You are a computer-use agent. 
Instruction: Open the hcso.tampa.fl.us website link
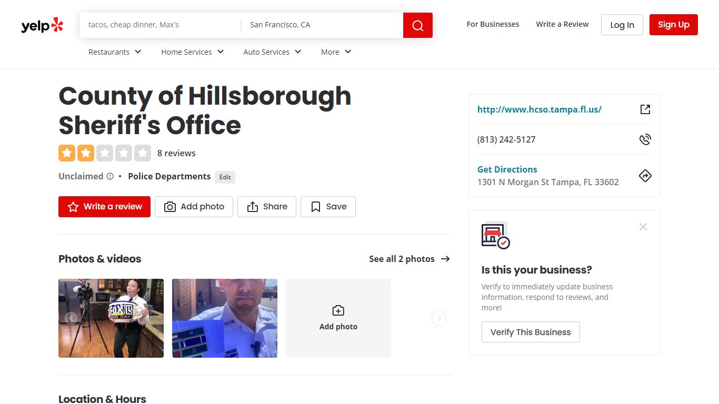click(539, 109)
